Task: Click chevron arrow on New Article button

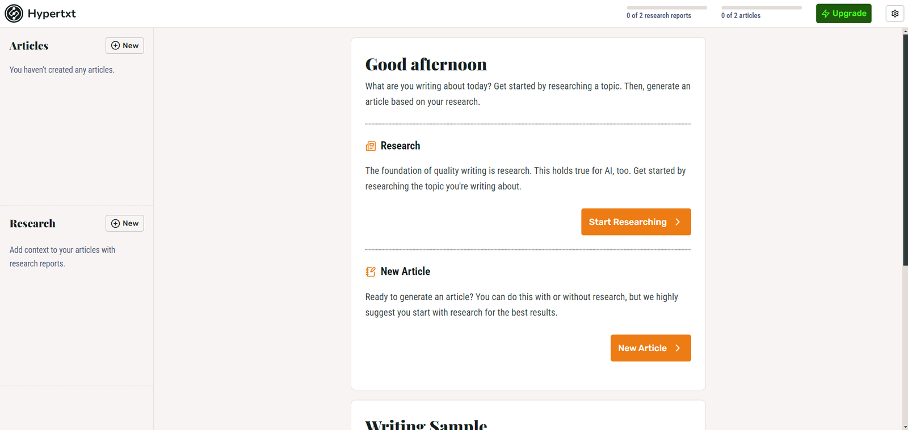Action: (x=678, y=348)
